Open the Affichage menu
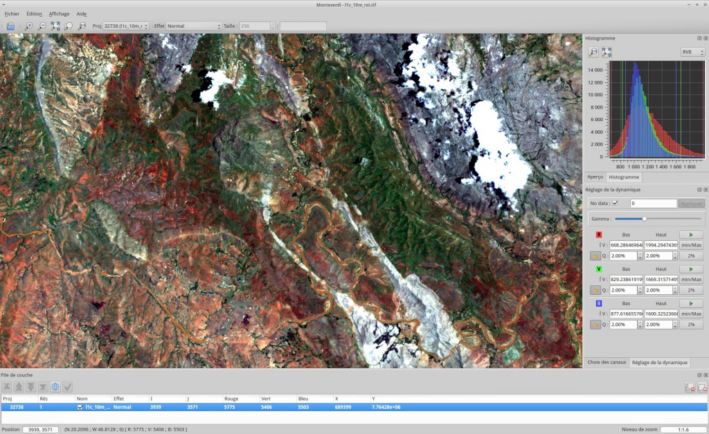This screenshot has width=709, height=434. point(59,14)
